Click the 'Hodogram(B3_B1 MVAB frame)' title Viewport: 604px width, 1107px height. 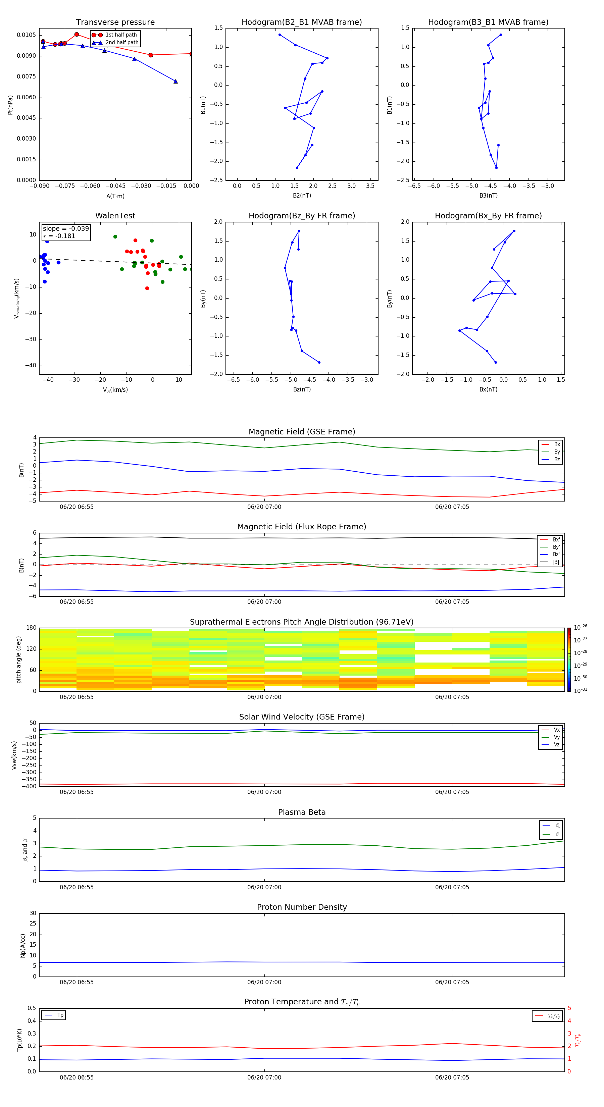point(488,22)
